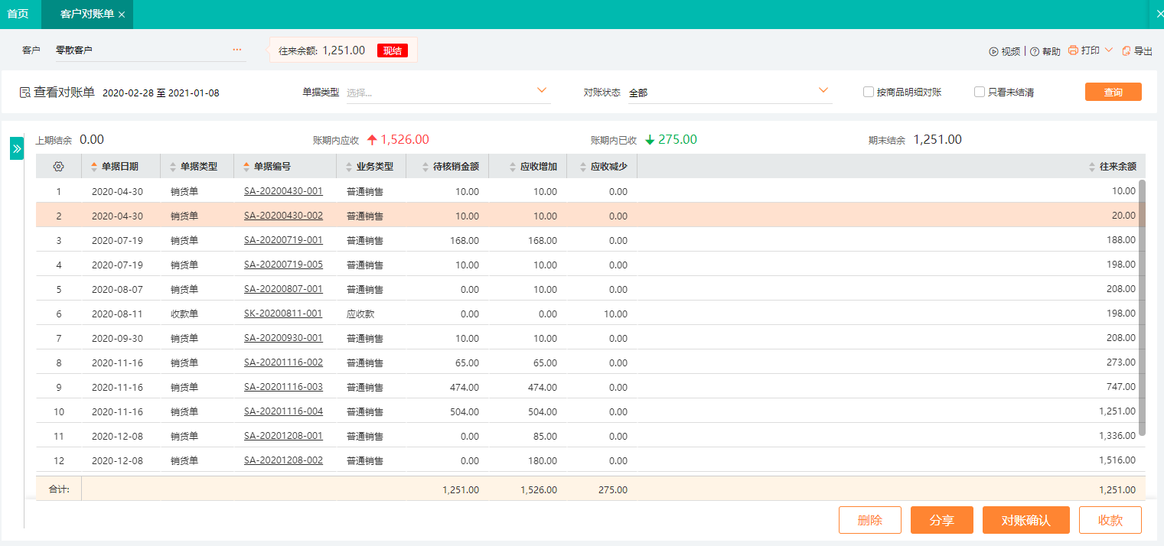The height and width of the screenshot is (546, 1164).
Task: Open table column settings gear
Action: pyautogui.click(x=58, y=166)
